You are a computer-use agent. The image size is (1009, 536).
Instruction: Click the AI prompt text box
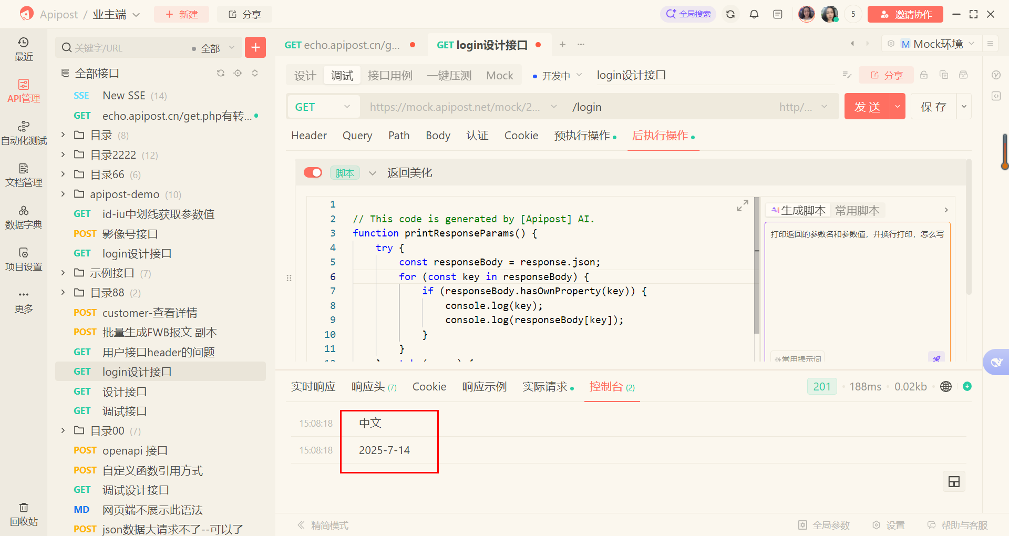click(x=857, y=292)
